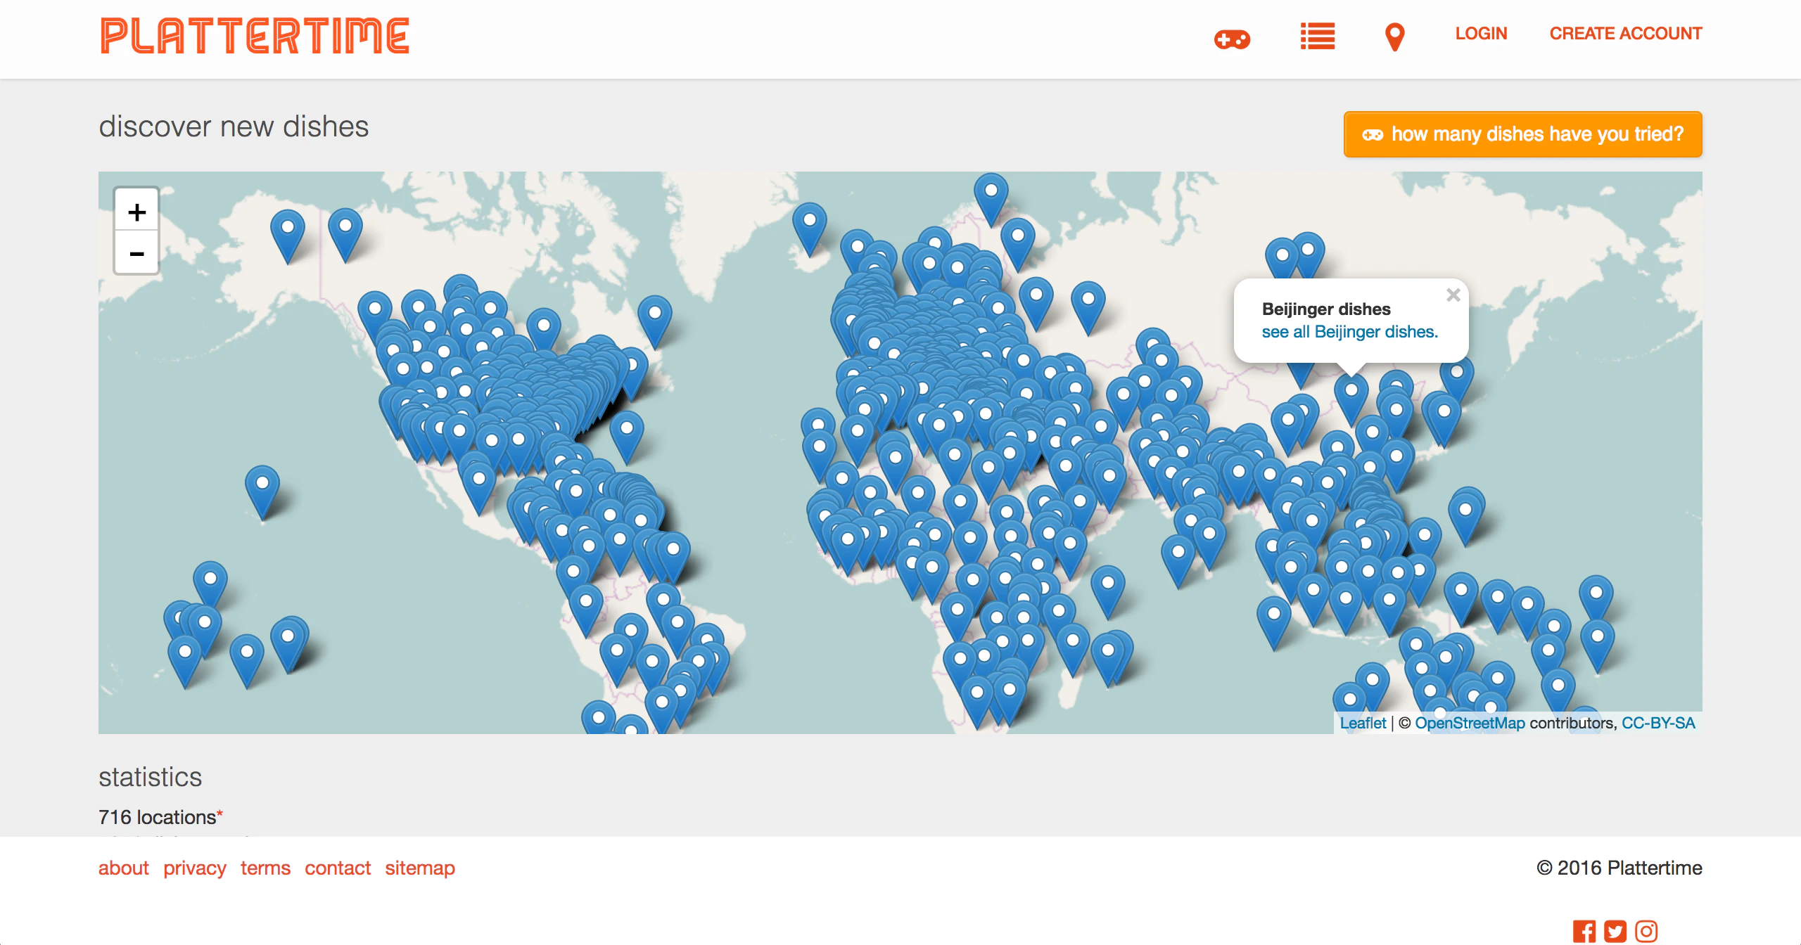This screenshot has width=1801, height=945.
Task: Open the Facebook icon in footer
Action: coord(1584,931)
